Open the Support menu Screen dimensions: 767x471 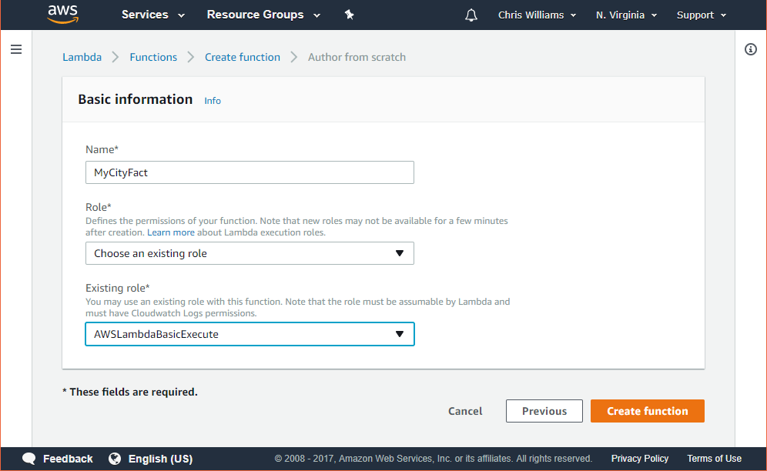[701, 15]
